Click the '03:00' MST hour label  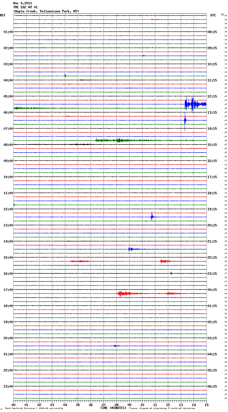tap(8, 64)
